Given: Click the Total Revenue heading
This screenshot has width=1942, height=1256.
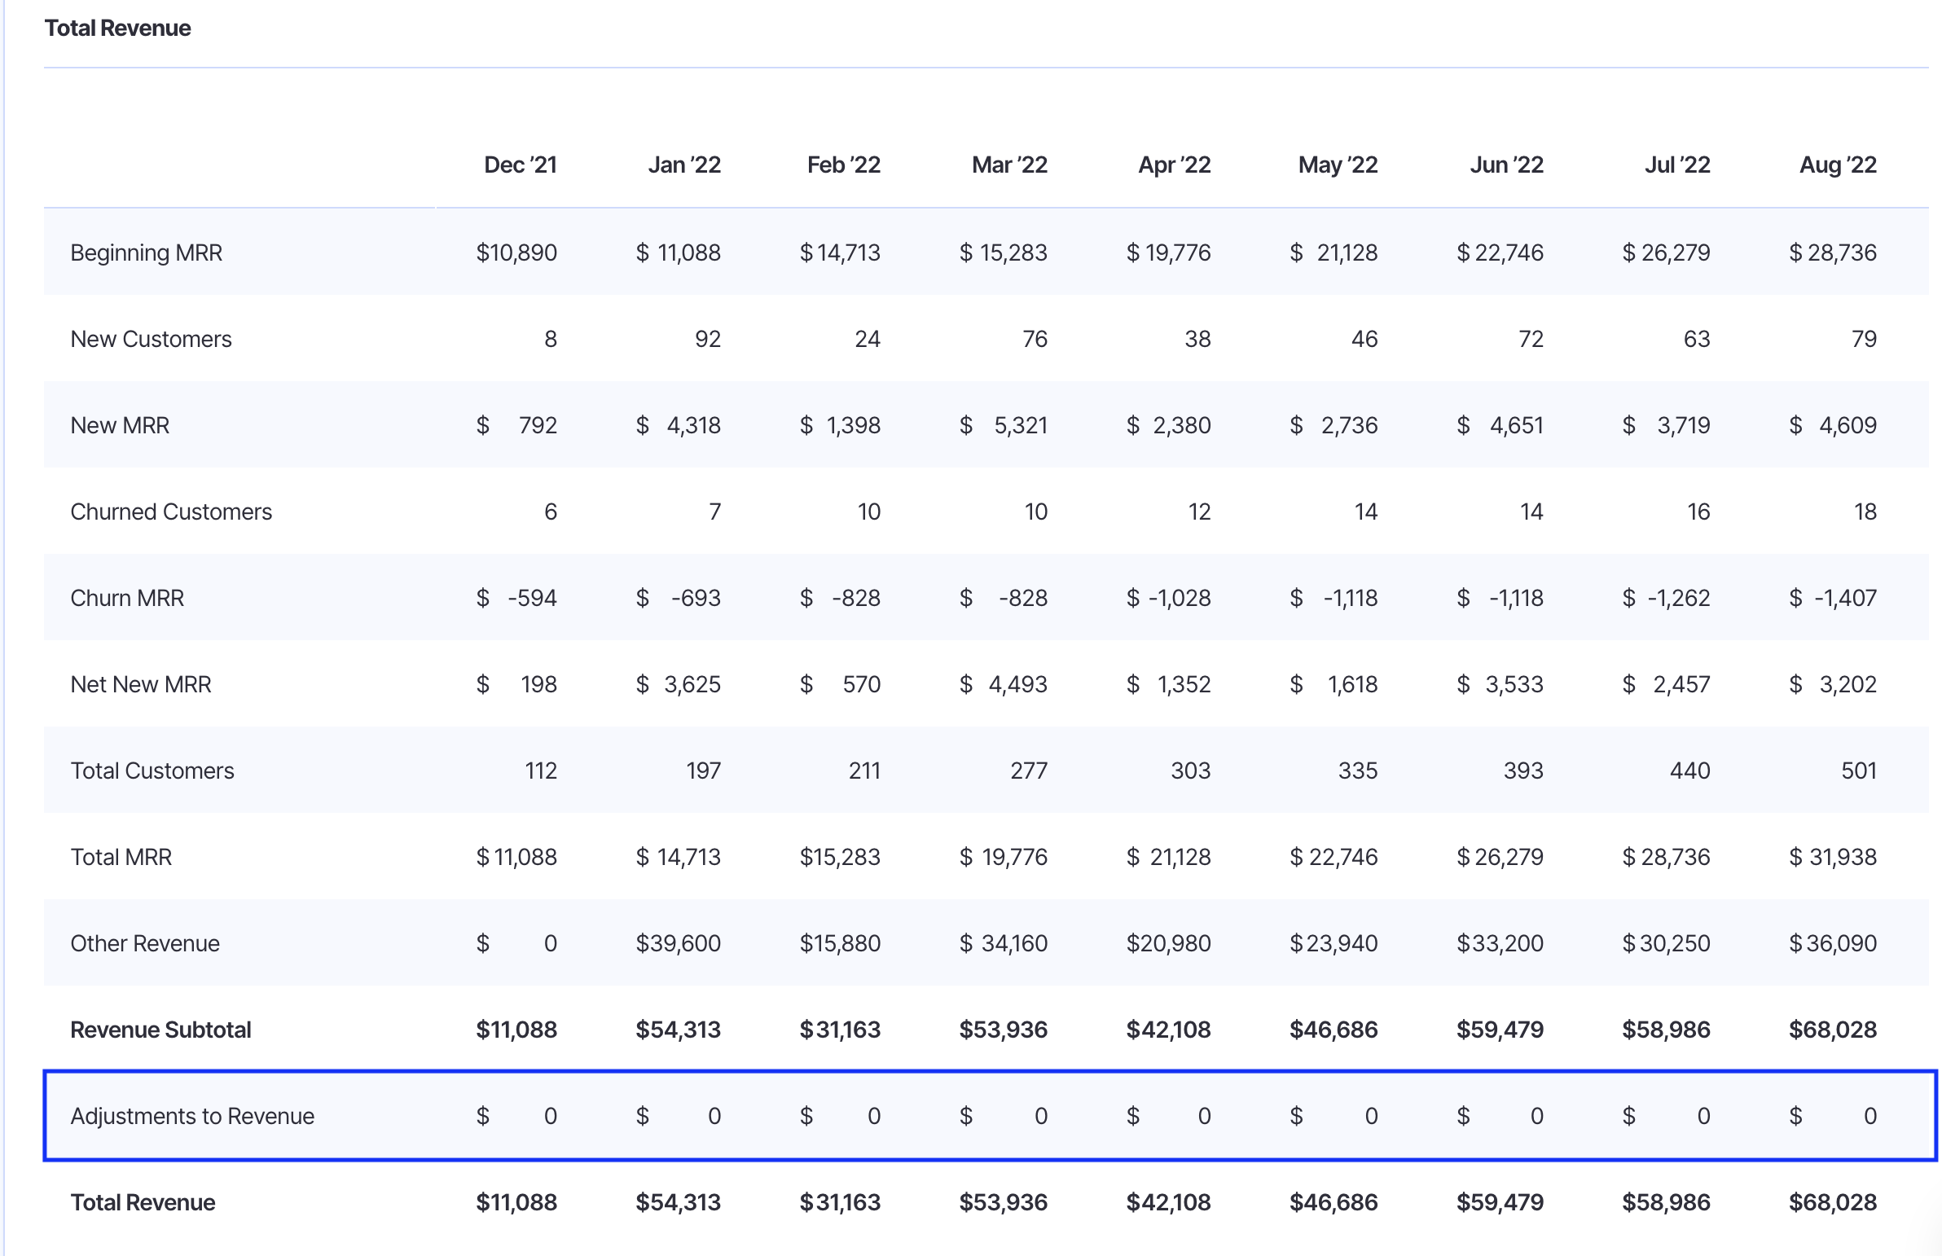Looking at the screenshot, I should [x=117, y=28].
